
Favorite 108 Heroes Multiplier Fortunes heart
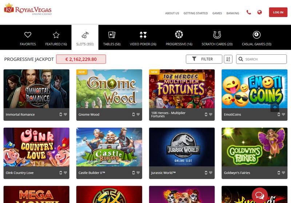tap(211, 115)
